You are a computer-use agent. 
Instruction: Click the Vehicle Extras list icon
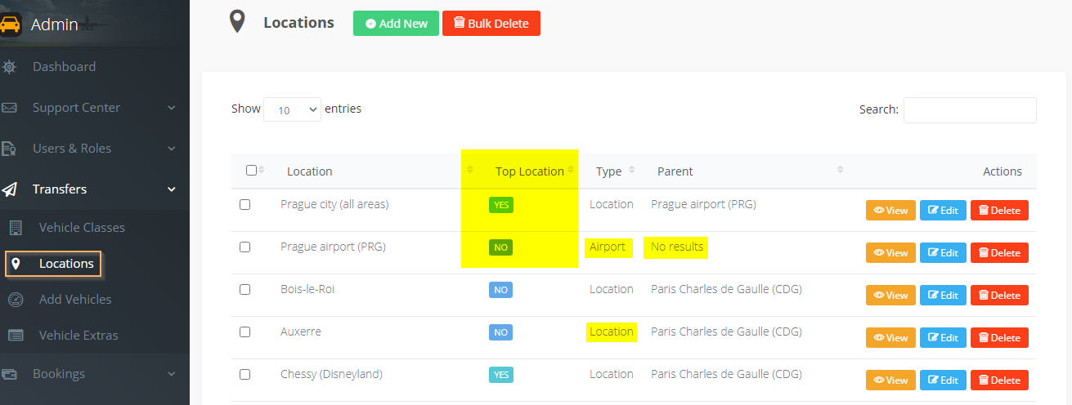[x=16, y=336]
